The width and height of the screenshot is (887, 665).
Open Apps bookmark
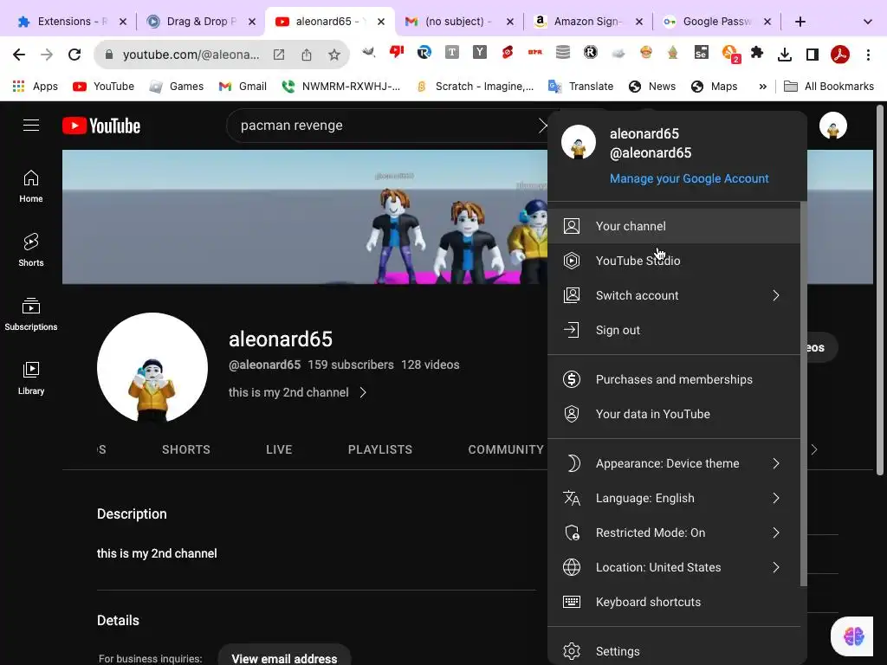coord(35,87)
